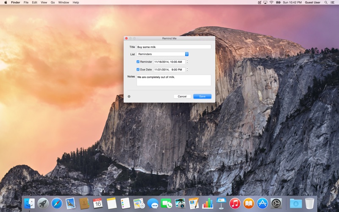Click the Cancel button
This screenshot has width=339, height=212.
click(182, 97)
